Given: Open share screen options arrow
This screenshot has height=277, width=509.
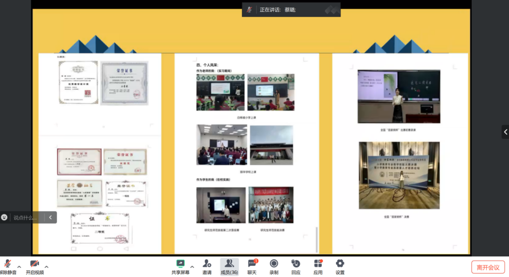Looking at the screenshot, I should click(x=192, y=267).
